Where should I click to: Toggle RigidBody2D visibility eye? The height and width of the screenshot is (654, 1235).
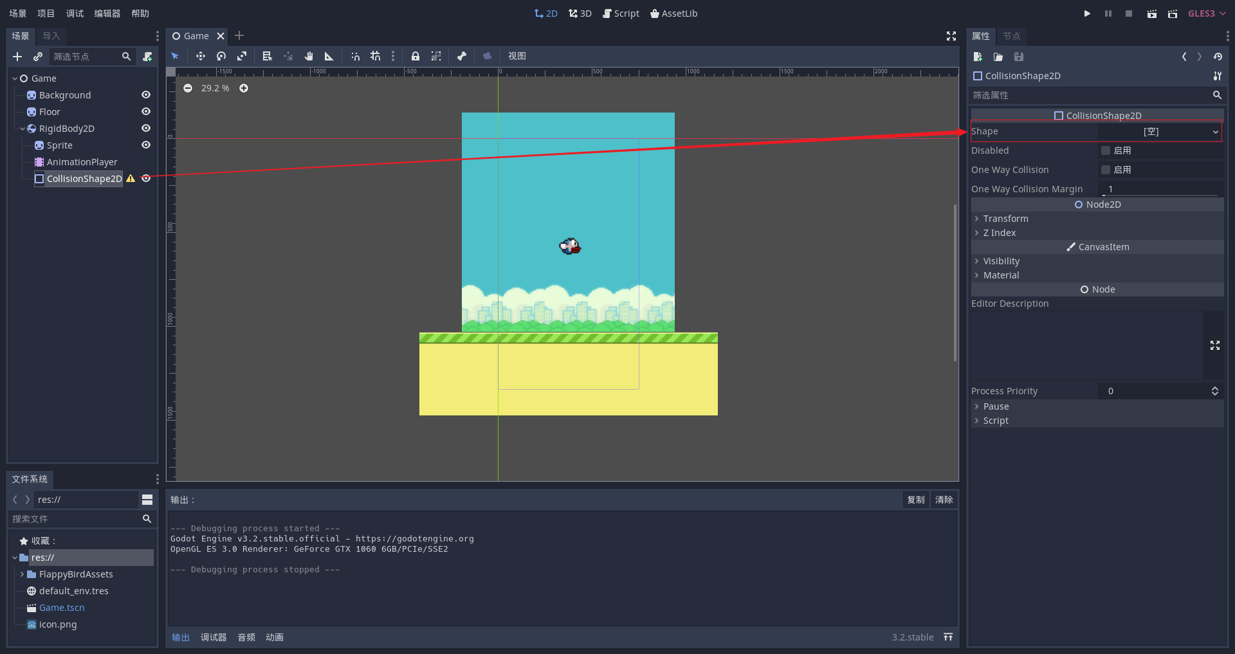click(x=146, y=128)
